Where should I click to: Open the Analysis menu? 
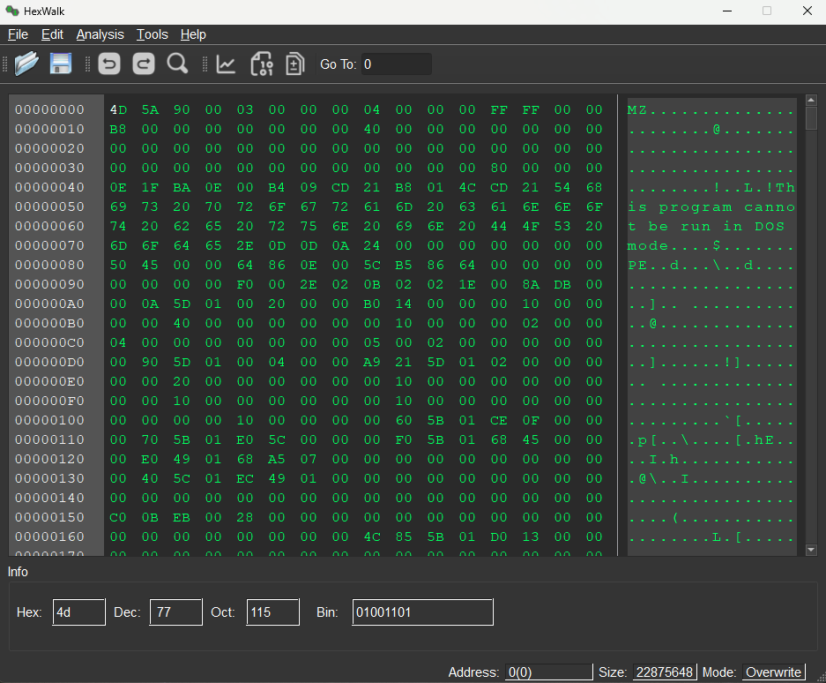point(100,34)
